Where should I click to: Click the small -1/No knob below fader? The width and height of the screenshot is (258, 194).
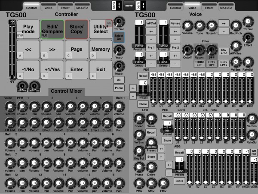tap(22, 86)
